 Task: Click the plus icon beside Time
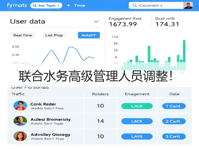coord(68,6)
